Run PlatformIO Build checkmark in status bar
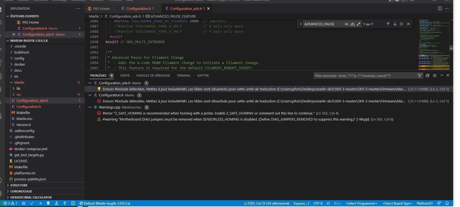 click(32, 203)
